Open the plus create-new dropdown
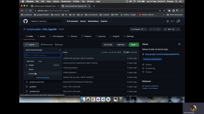This screenshot has width=204, height=114. click(x=172, y=21)
